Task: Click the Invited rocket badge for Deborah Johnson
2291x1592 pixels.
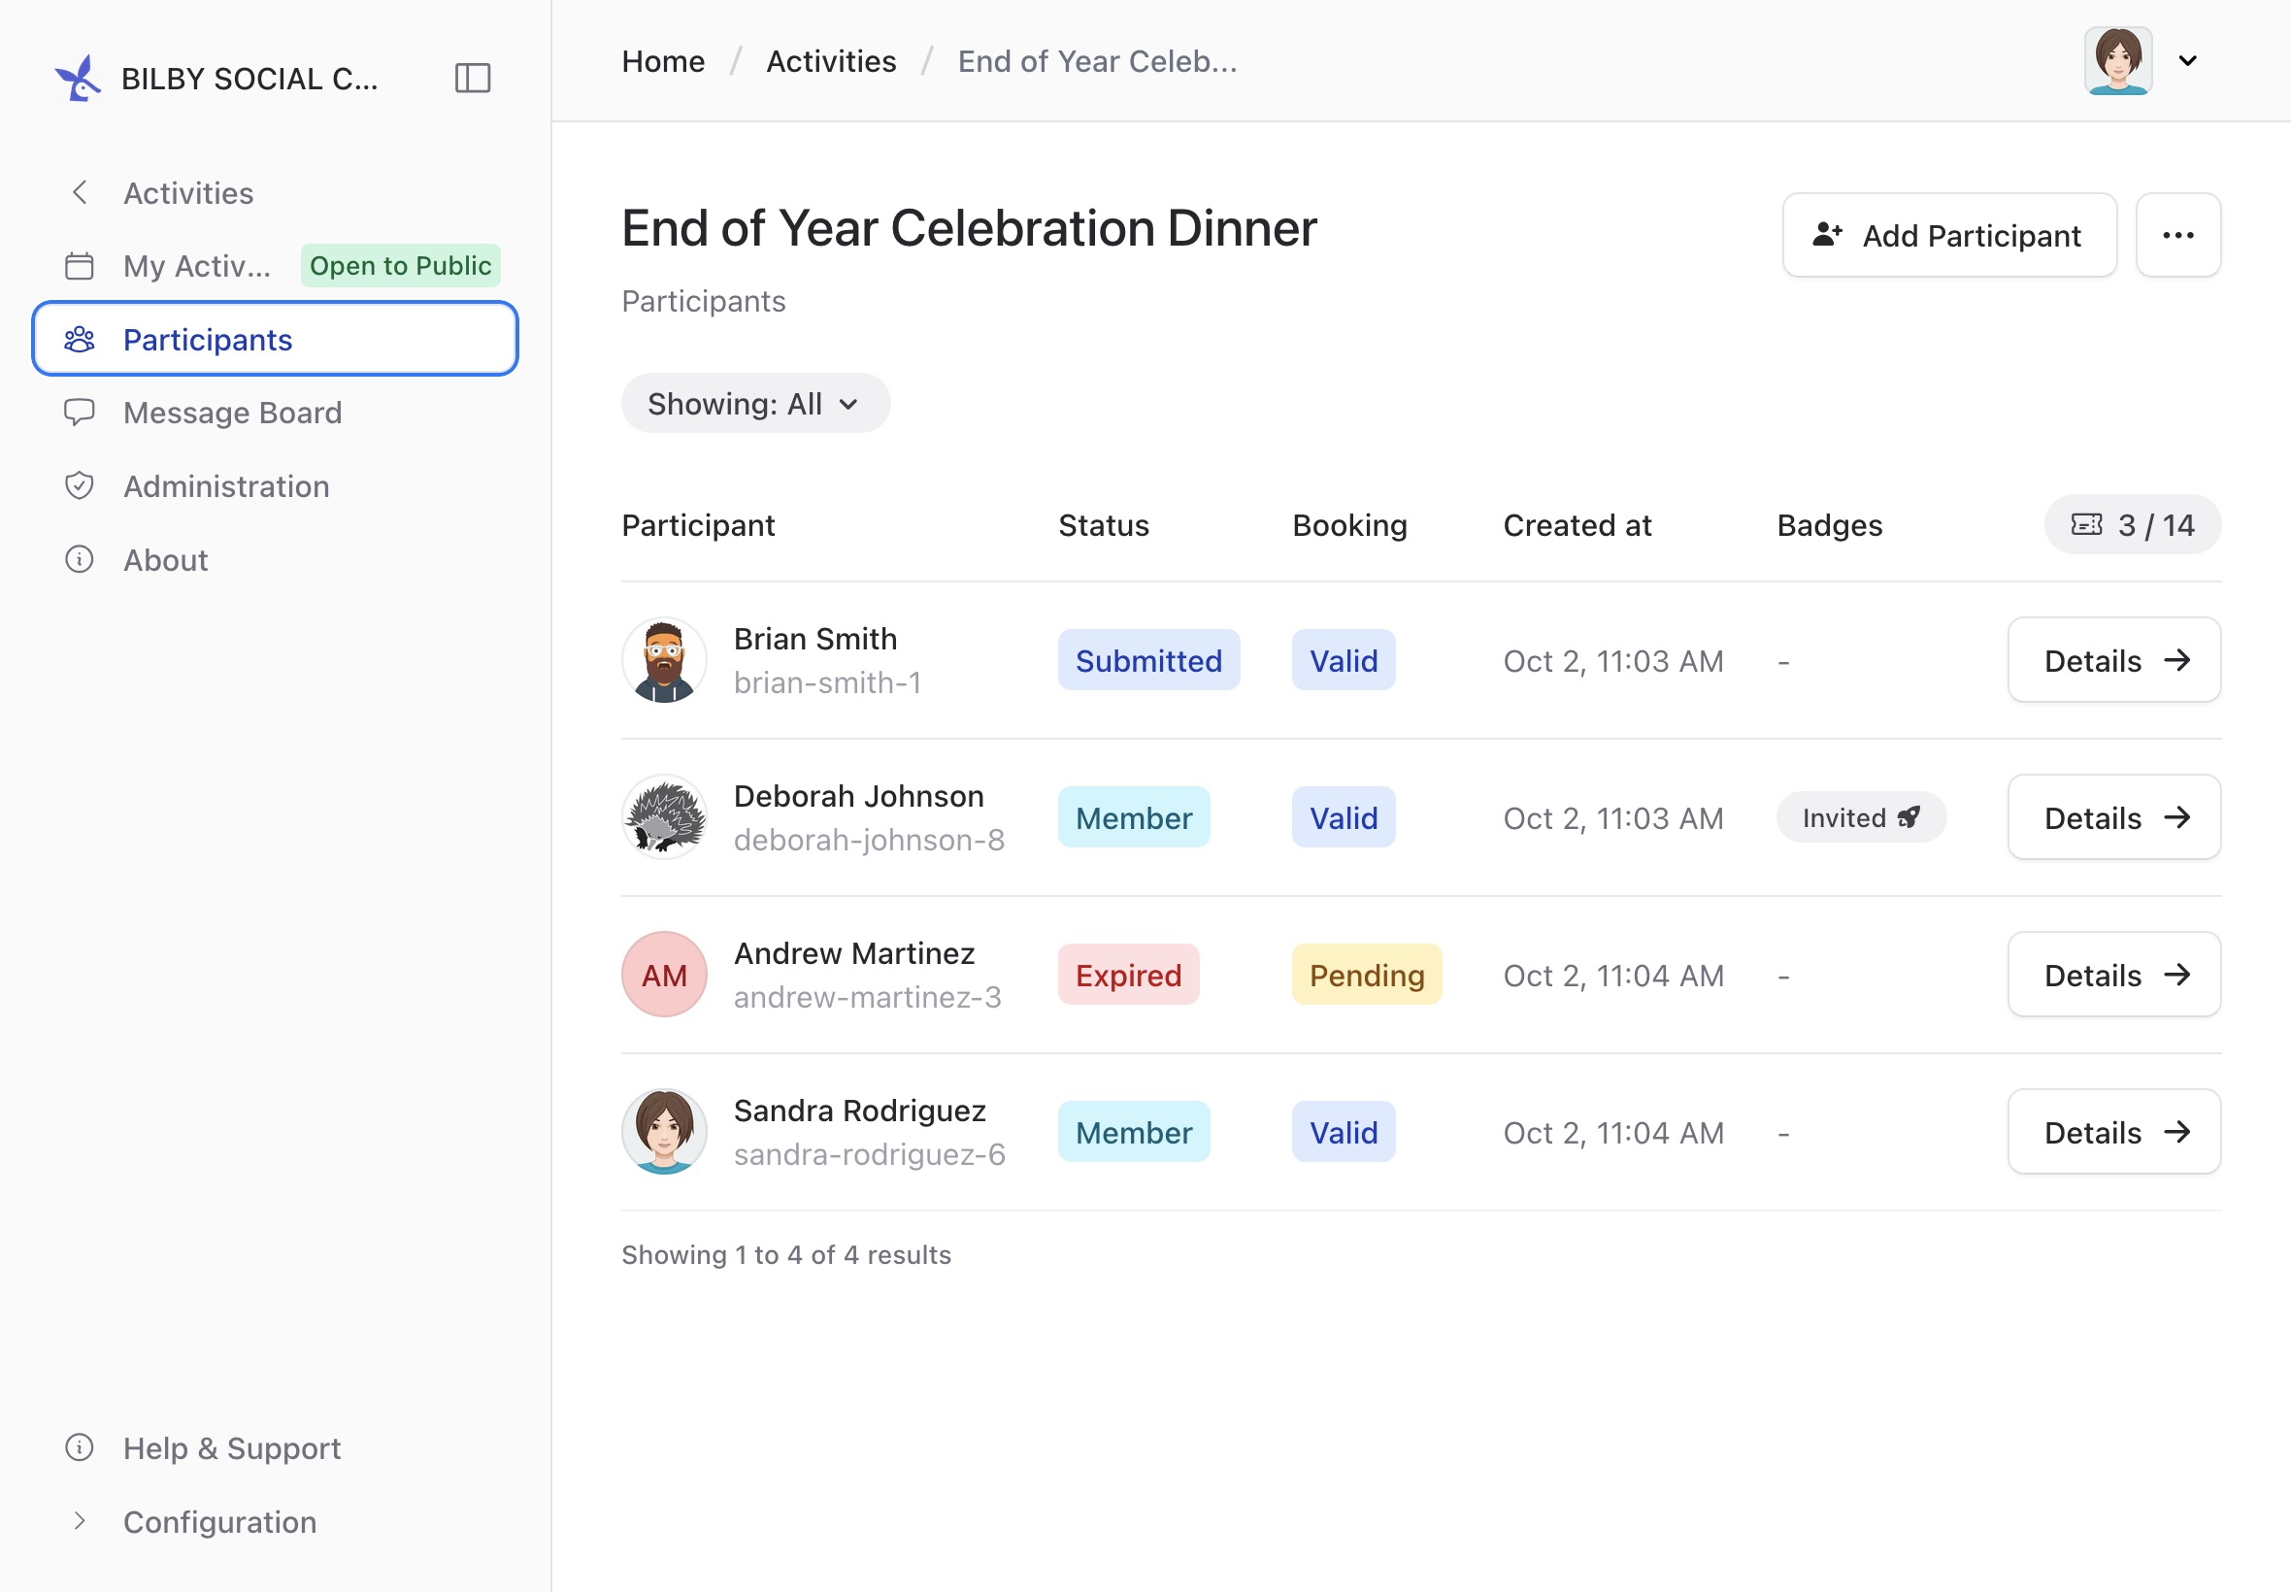Action: coord(1860,818)
